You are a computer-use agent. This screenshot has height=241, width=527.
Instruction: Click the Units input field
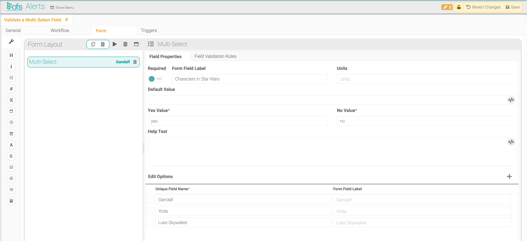click(426, 79)
